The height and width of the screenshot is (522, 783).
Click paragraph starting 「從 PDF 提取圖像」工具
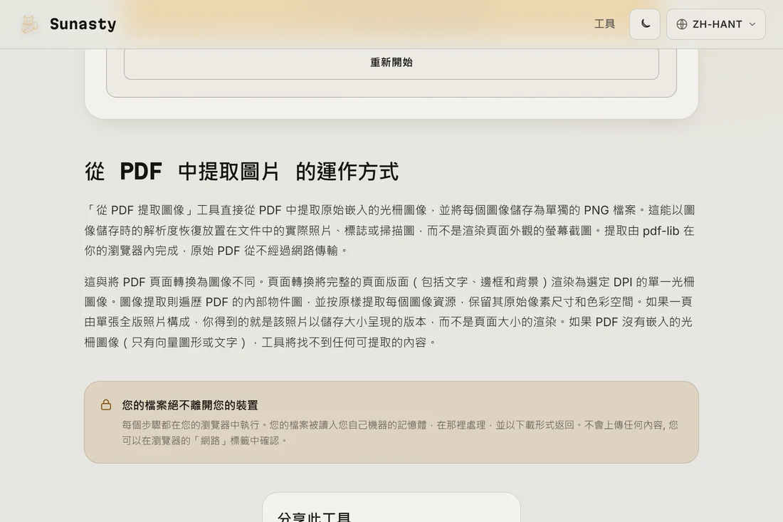(391, 230)
